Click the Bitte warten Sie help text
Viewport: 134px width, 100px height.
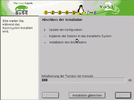tap(18, 26)
